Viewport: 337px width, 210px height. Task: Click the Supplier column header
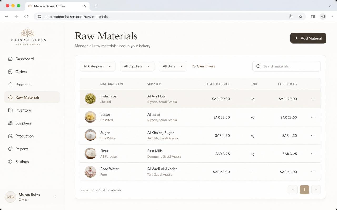click(154, 84)
